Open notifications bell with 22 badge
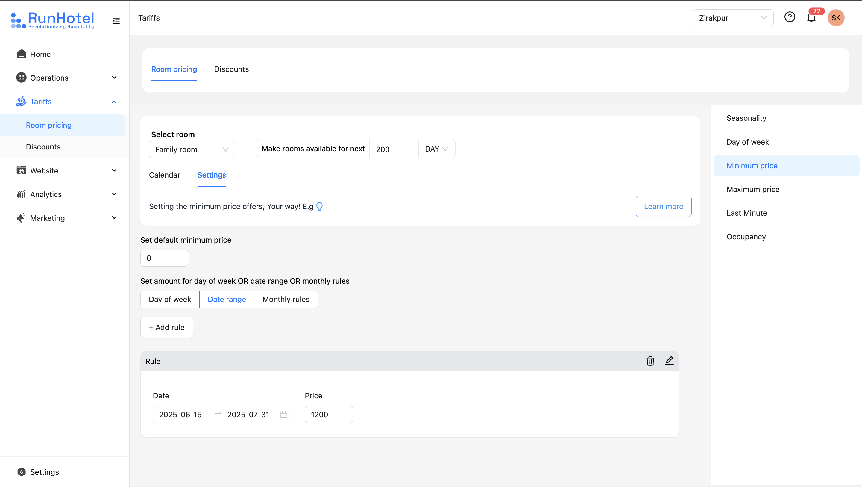Screen dimensions: 862x487 (812, 17)
